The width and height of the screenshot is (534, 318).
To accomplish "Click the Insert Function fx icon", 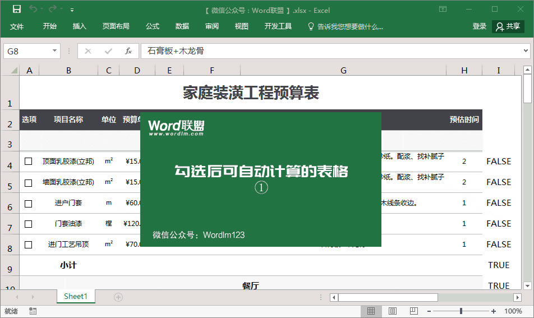I will 128,51.
